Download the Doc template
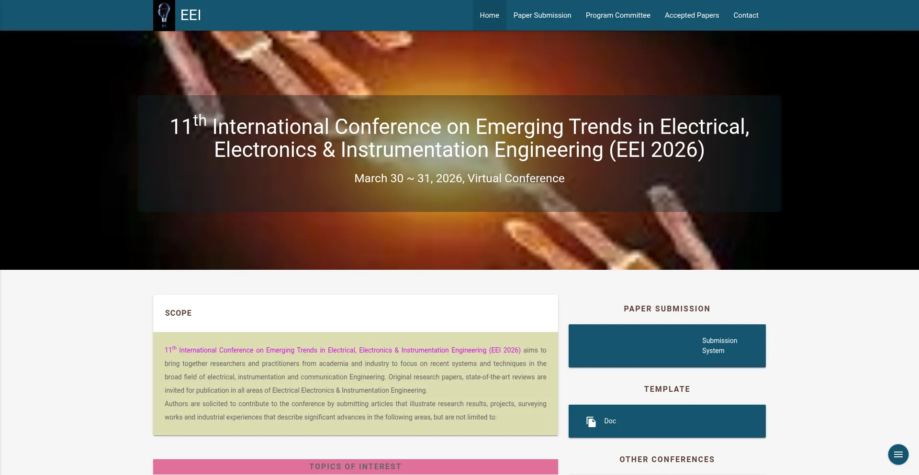919x475 pixels. tap(667, 421)
